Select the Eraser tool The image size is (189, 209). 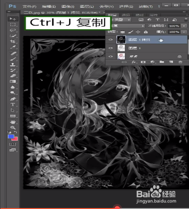(13, 76)
